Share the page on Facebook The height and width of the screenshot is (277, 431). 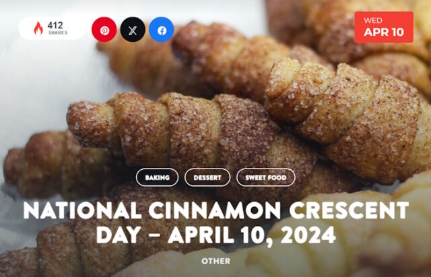tap(162, 30)
